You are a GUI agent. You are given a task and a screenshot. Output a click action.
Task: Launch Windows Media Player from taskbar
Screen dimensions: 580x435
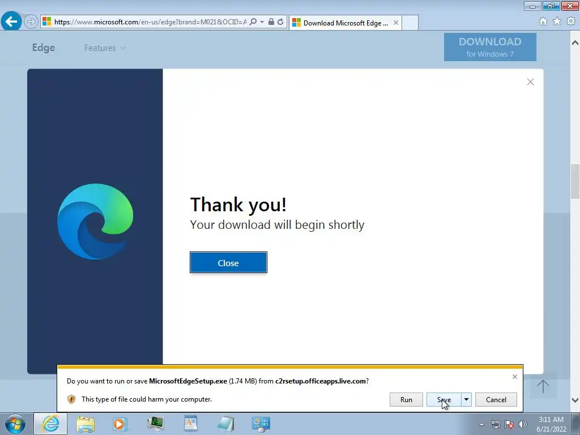[x=120, y=424]
